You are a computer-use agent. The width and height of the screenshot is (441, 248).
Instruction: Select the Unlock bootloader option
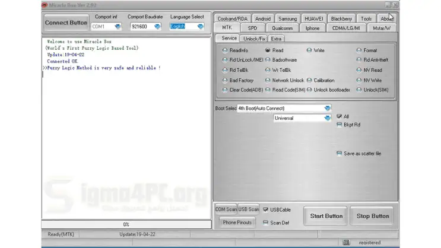(309, 90)
